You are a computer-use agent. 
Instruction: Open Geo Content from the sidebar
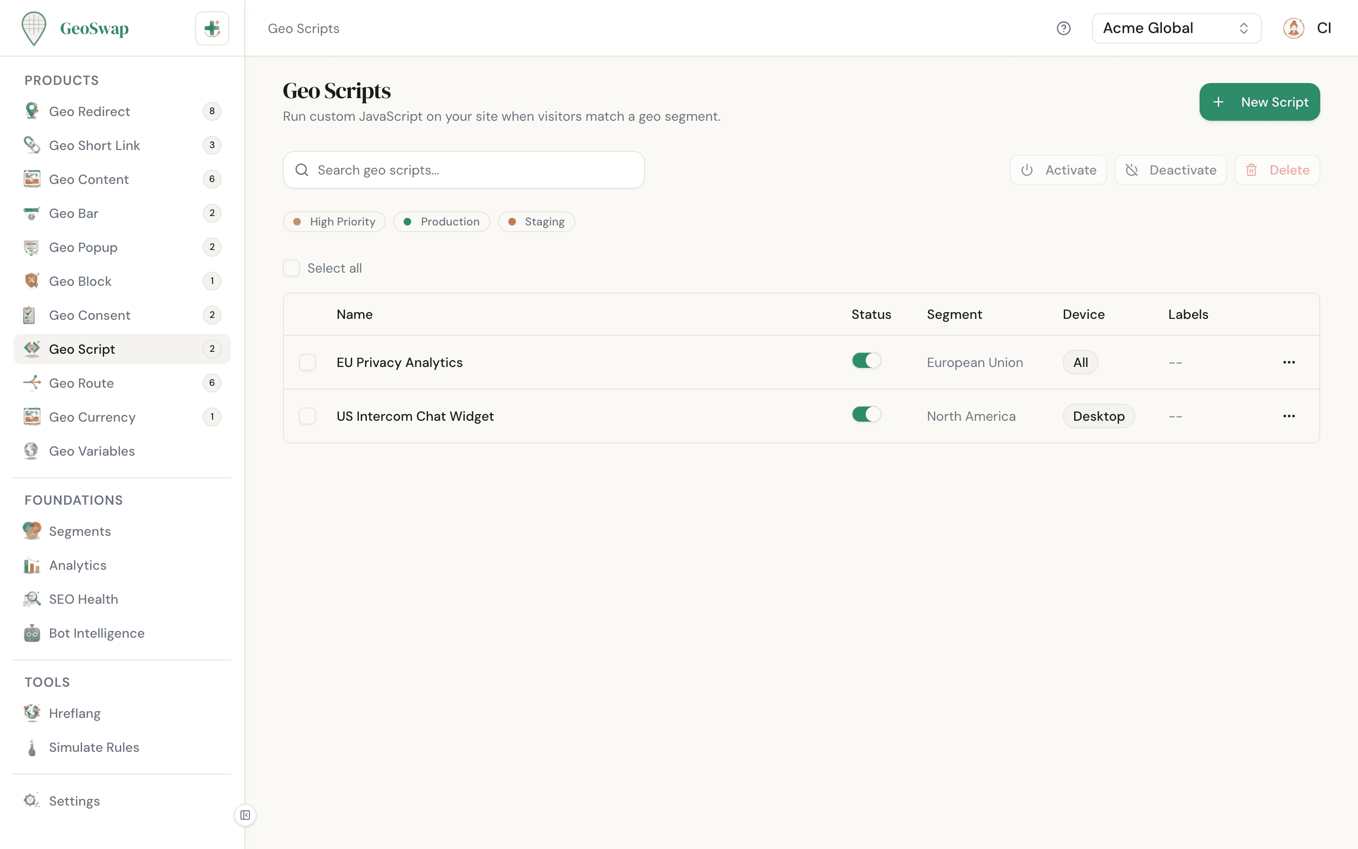88,179
